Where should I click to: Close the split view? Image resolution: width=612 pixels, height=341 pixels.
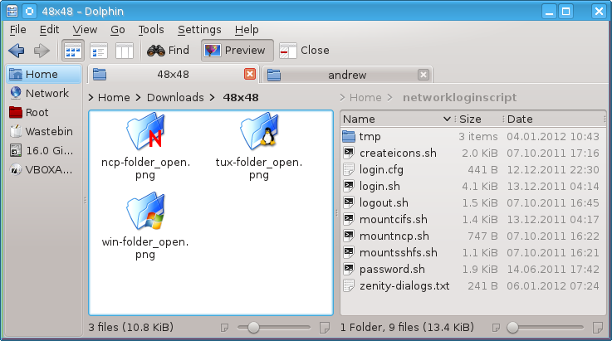pos(305,51)
